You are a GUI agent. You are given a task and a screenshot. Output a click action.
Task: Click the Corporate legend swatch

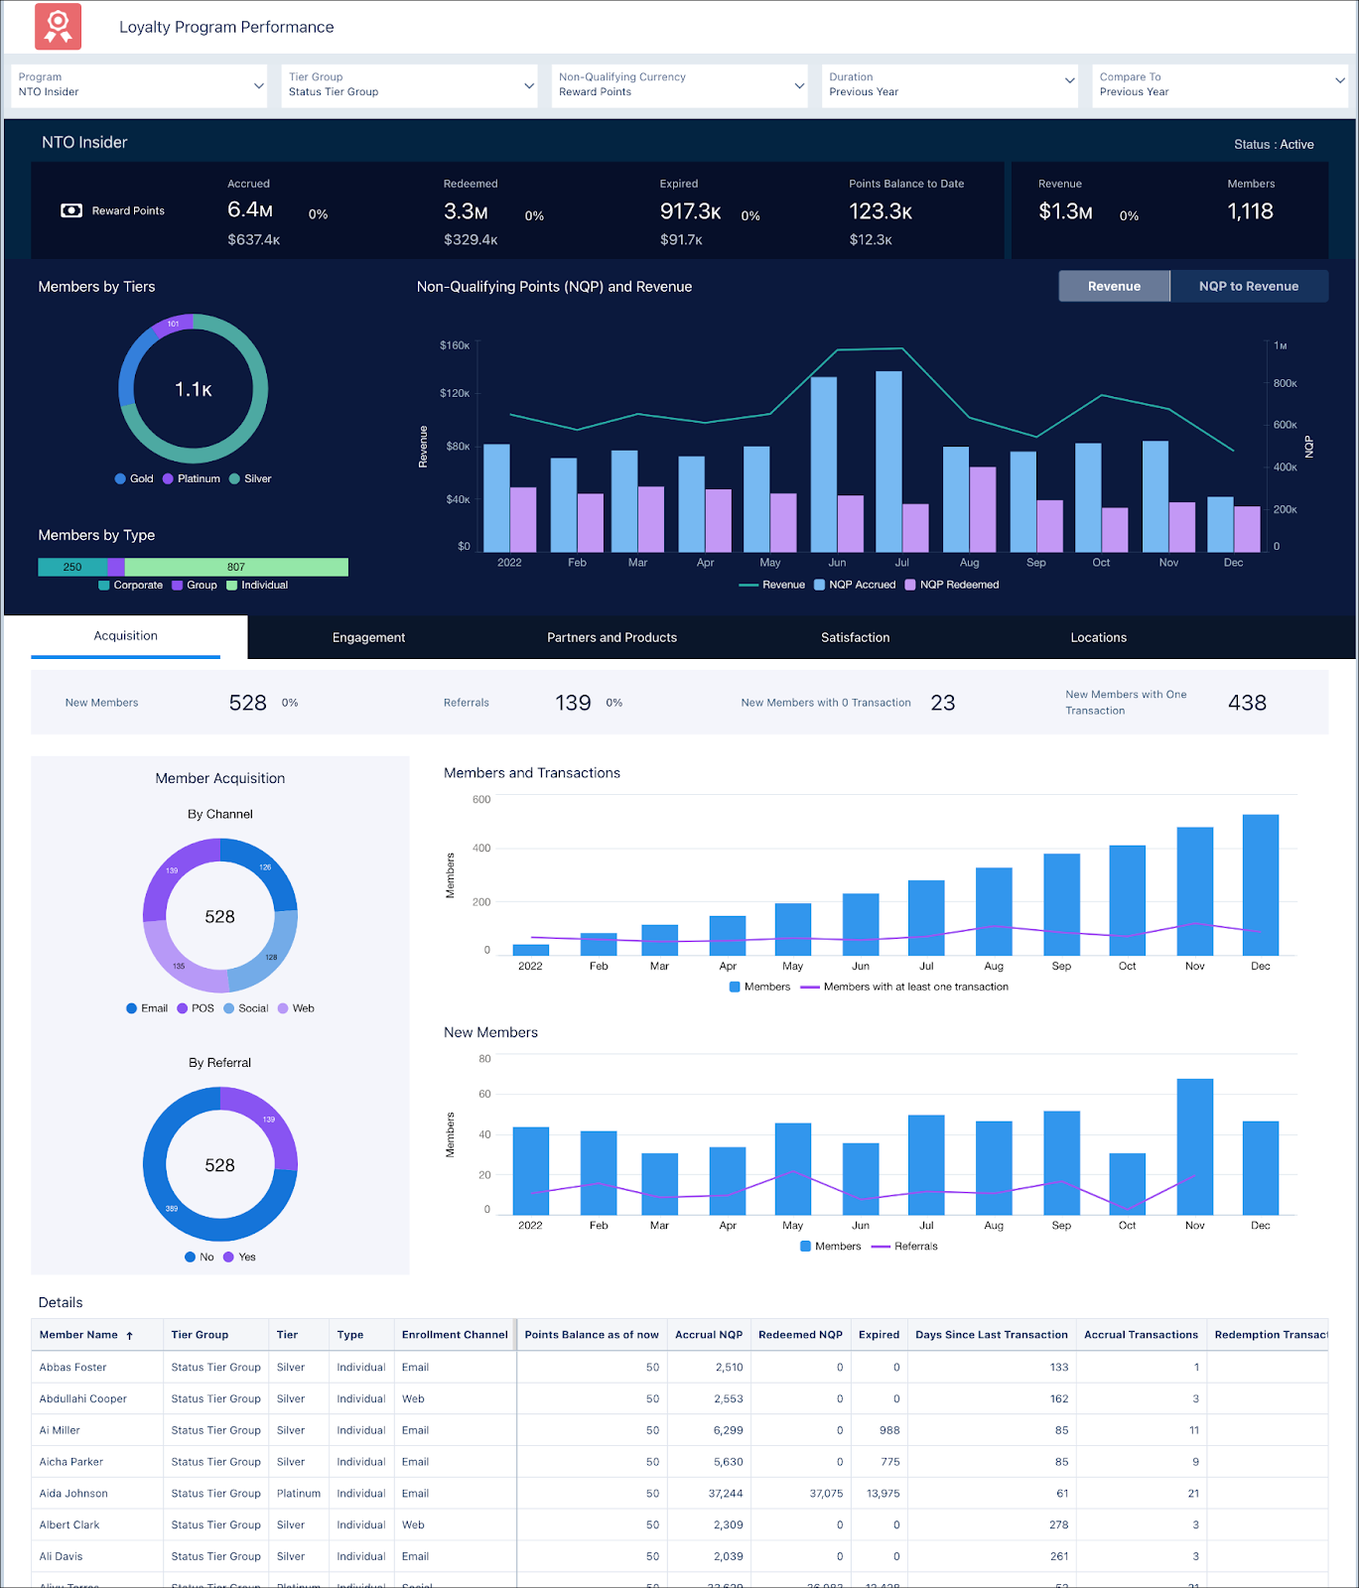pos(103,586)
